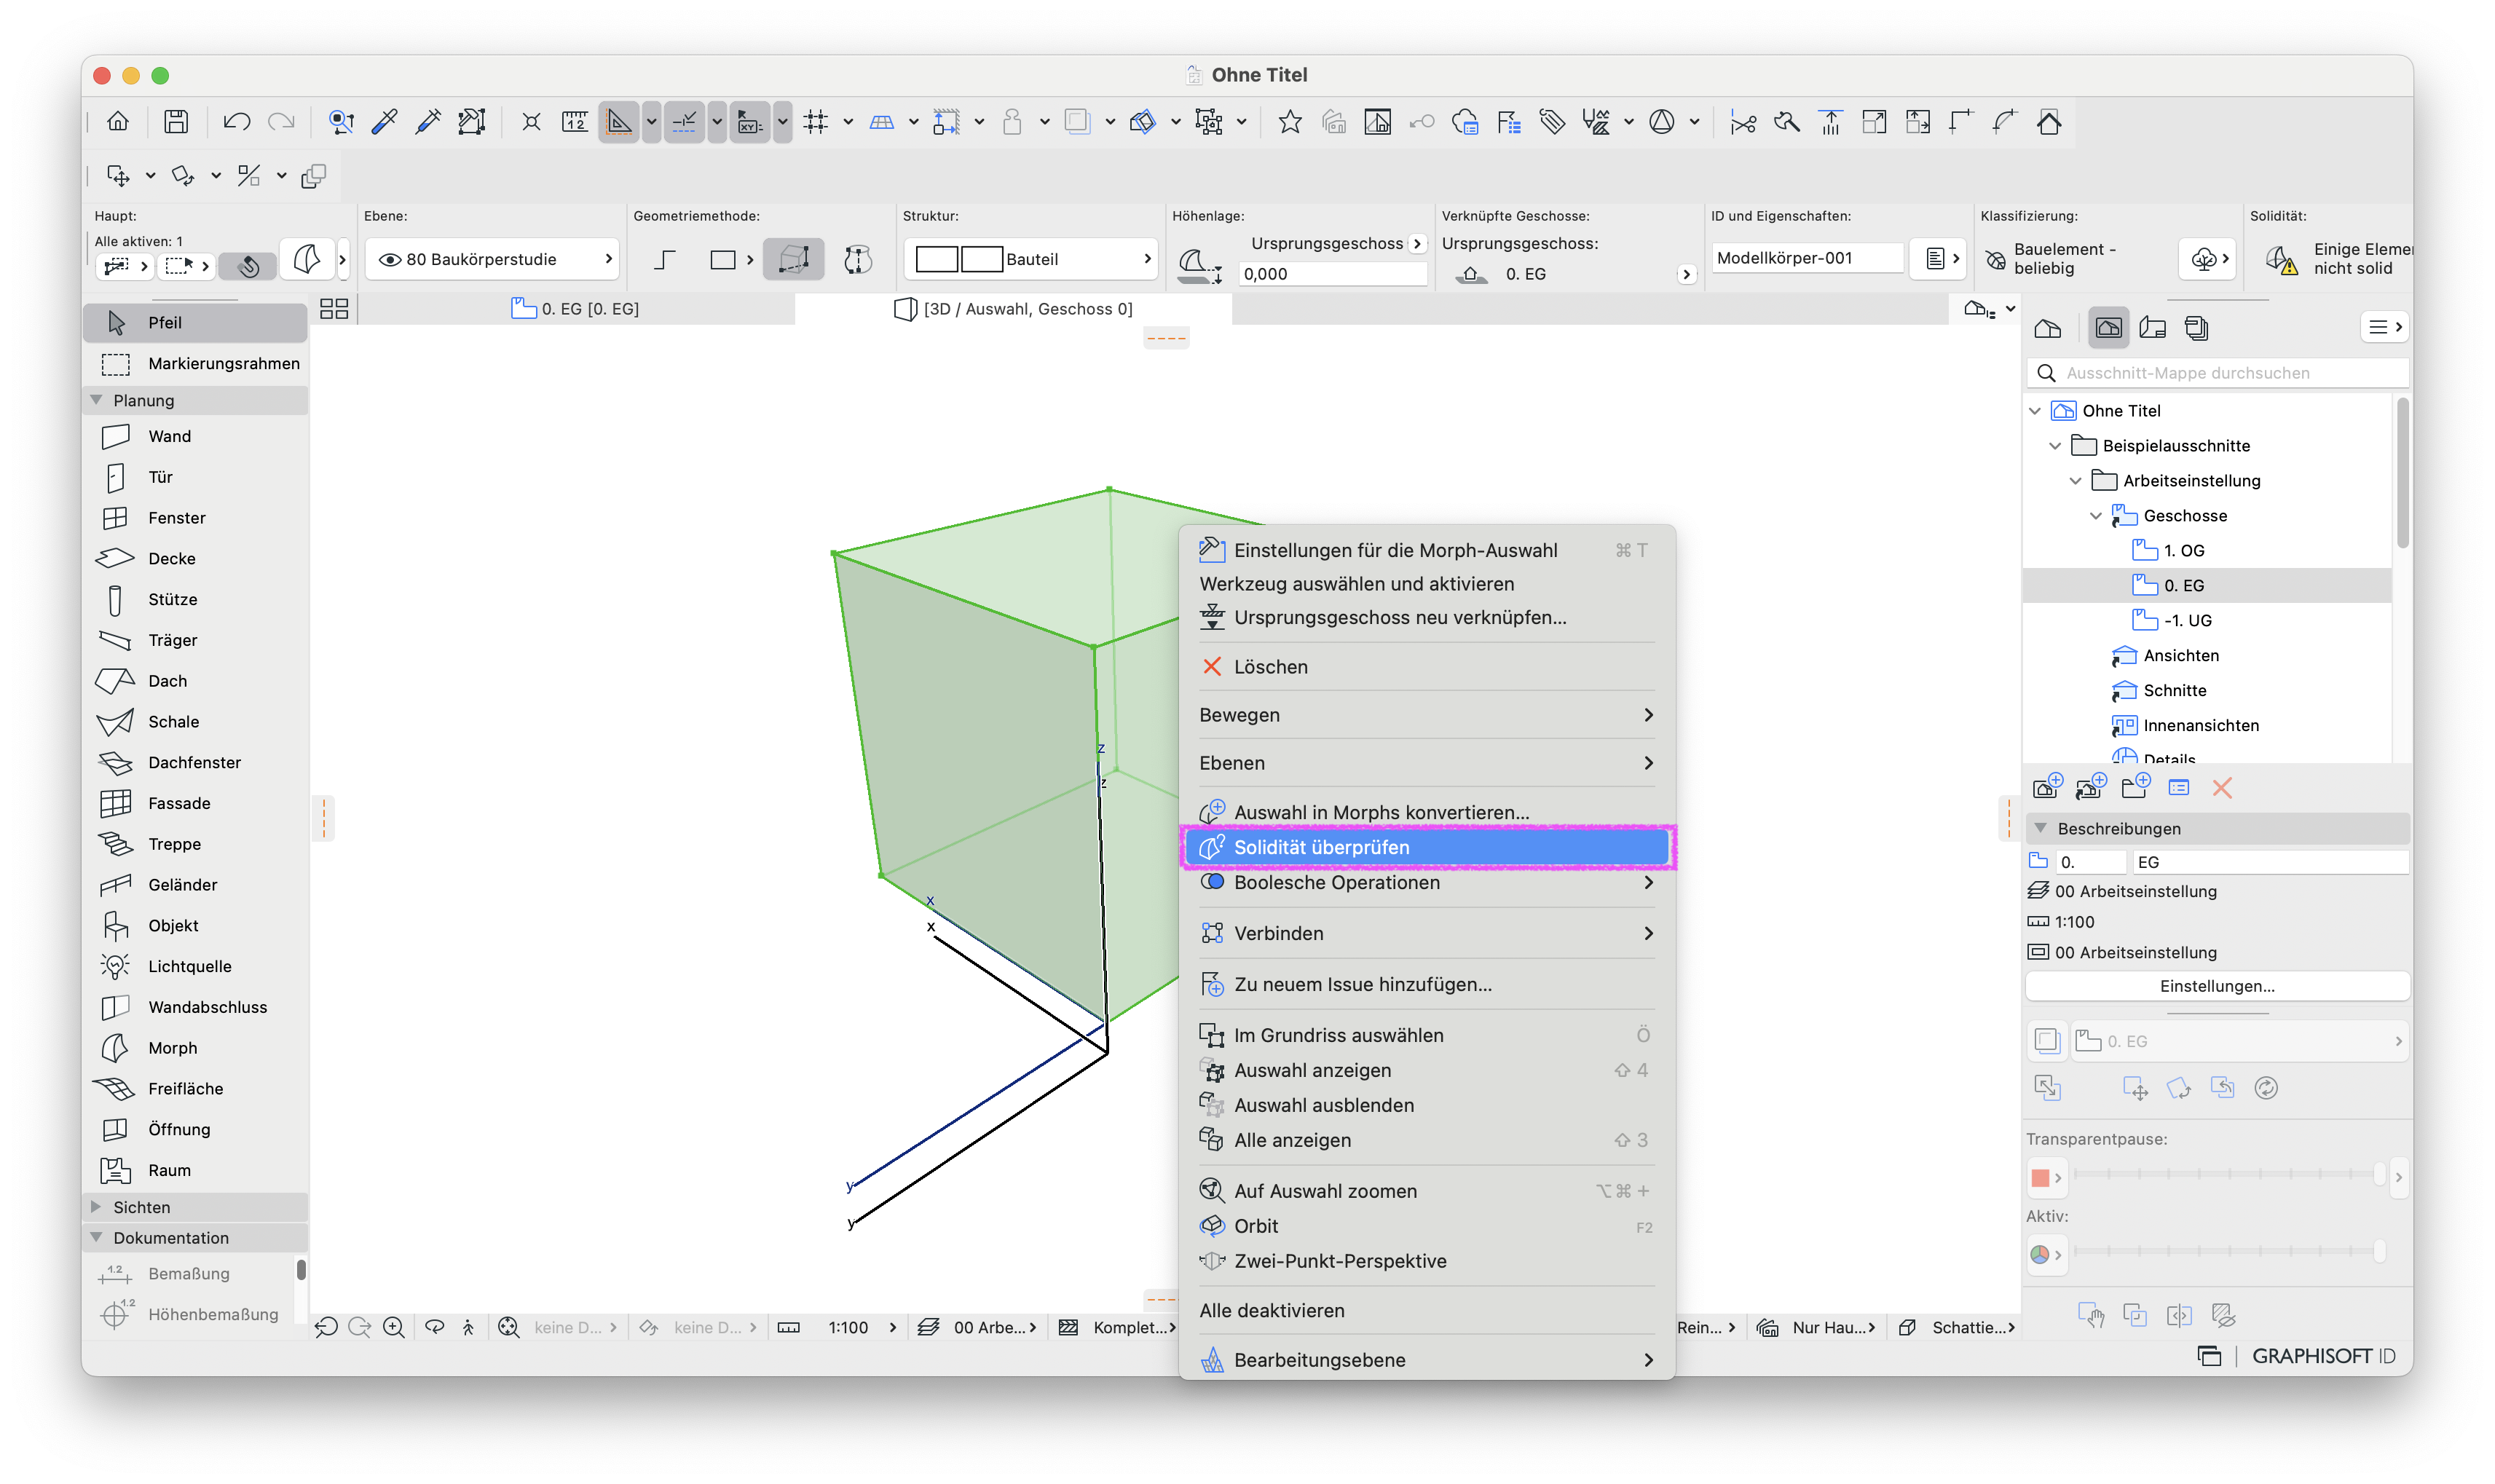
Task: Toggle the grid snap button in toolbar
Action: coord(816,122)
